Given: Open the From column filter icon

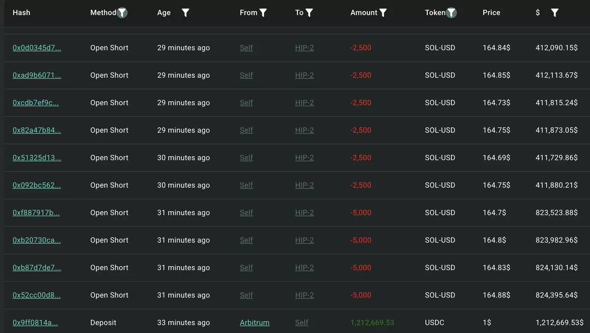Looking at the screenshot, I should coord(263,13).
